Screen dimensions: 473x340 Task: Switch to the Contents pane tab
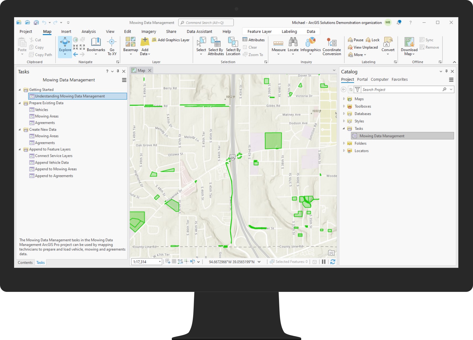25,263
